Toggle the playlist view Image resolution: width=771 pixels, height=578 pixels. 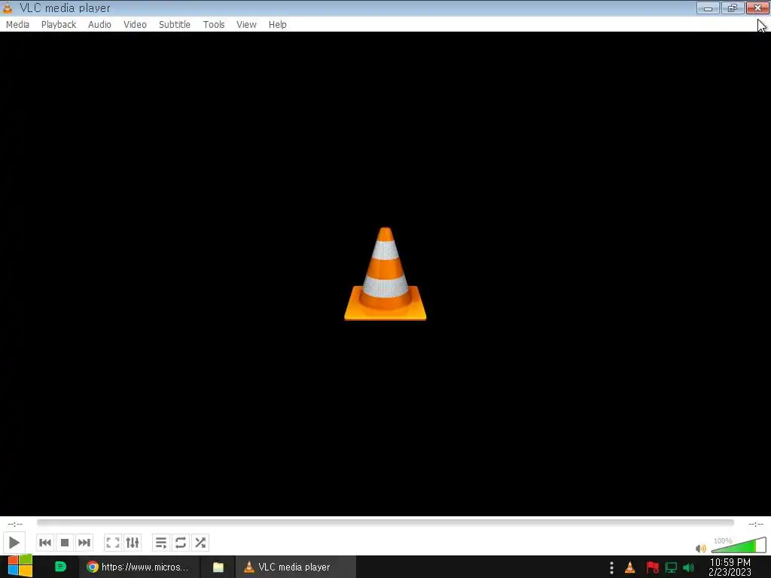click(161, 543)
